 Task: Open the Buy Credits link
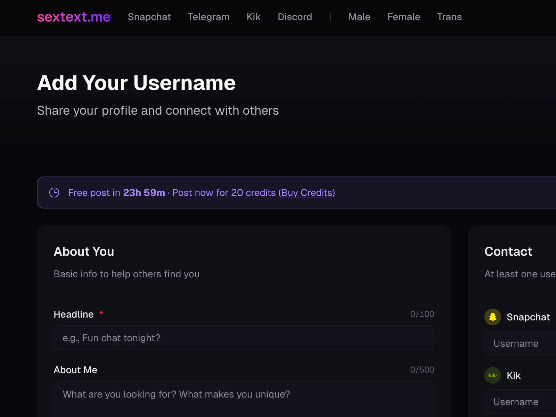coord(307,193)
